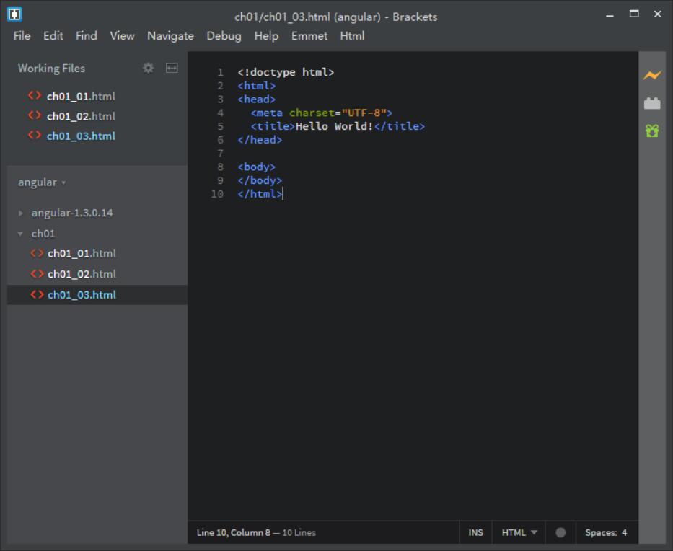This screenshot has height=551, width=673.
Task: Toggle Spaces indentation type
Action: pos(600,532)
